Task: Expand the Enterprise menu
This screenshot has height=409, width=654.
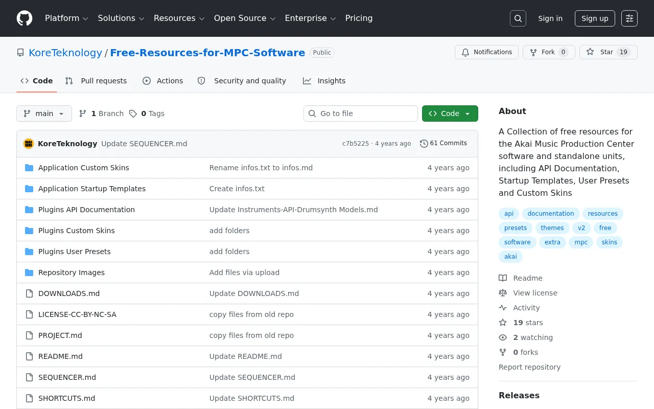Action: point(311,18)
